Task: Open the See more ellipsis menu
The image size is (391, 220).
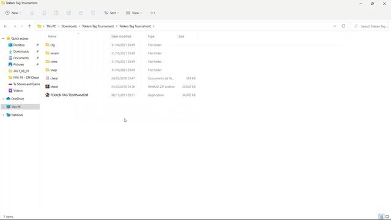Action: pyautogui.click(x=153, y=13)
